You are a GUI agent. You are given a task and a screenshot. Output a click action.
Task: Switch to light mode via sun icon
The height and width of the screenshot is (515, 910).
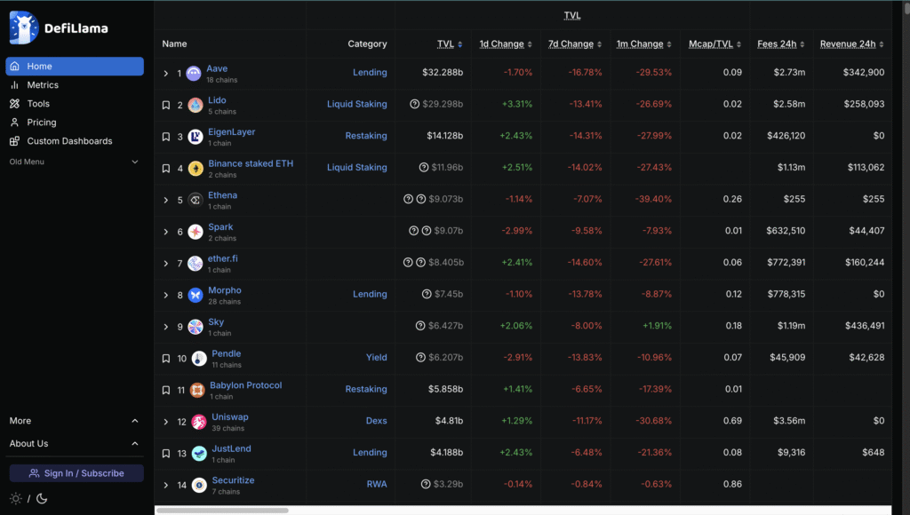[x=16, y=499]
